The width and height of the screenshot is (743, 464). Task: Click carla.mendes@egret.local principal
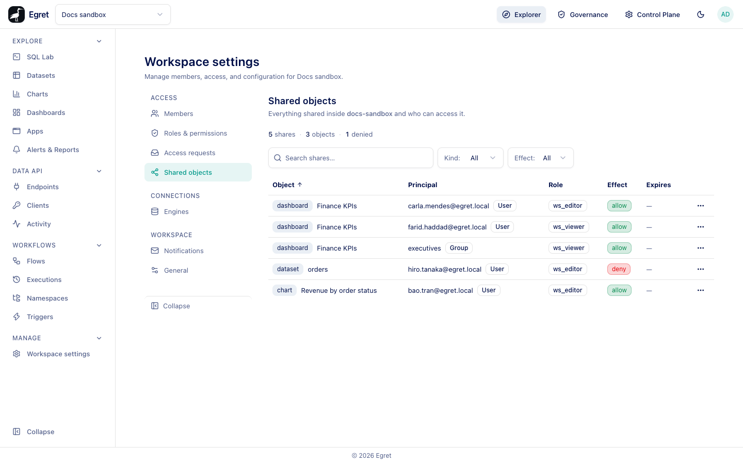point(448,206)
